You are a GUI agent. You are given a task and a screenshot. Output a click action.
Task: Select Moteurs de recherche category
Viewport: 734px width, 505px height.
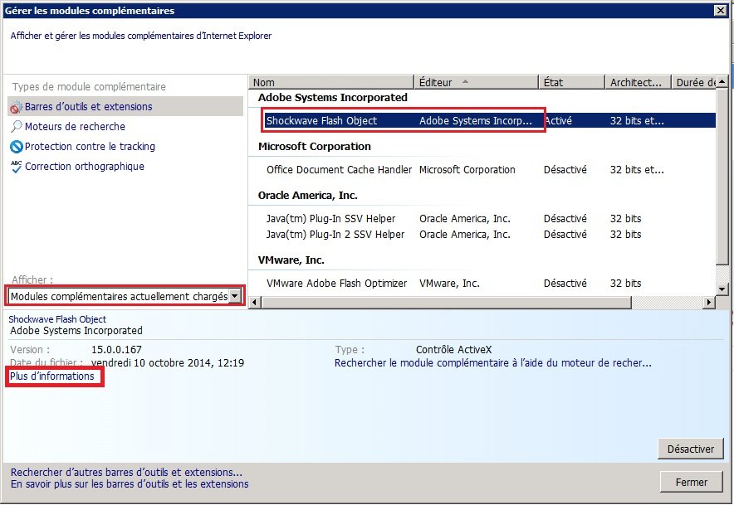(75, 127)
